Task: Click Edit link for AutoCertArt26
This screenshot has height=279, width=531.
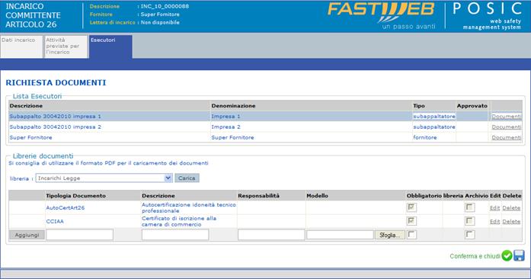Action: pyautogui.click(x=494, y=208)
